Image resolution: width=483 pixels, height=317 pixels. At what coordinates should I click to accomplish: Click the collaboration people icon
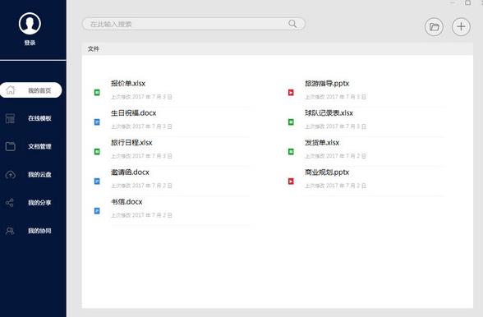point(10,231)
